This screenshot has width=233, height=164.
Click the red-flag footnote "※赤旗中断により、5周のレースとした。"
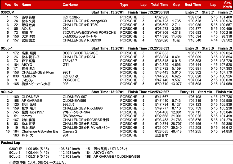tap(38, 162)
